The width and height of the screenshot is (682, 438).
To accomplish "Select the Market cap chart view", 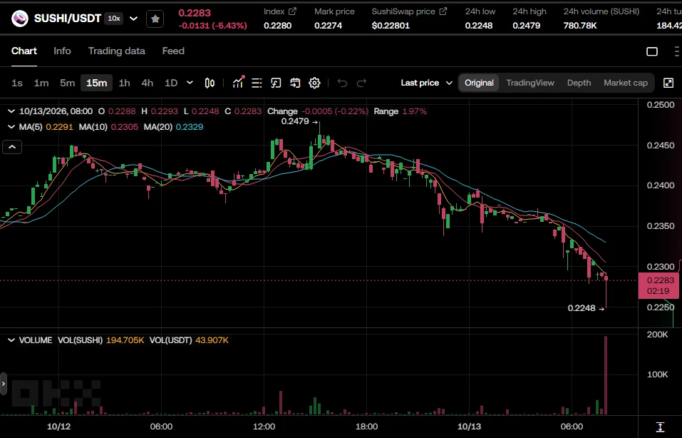I will (626, 83).
